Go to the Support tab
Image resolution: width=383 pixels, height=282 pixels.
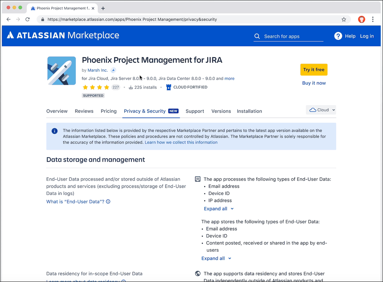195,111
